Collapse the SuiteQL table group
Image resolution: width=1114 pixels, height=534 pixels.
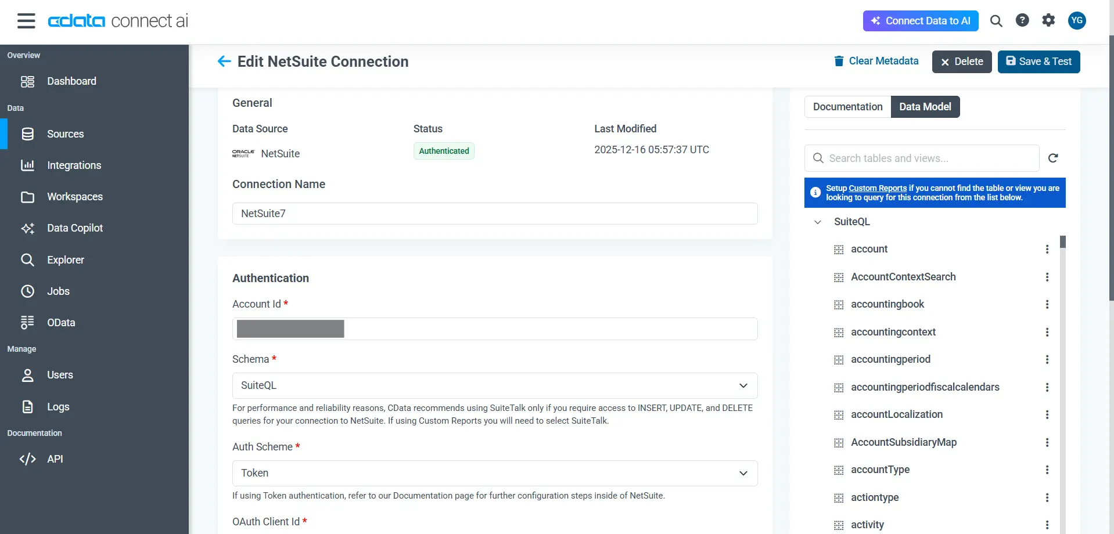tap(817, 222)
